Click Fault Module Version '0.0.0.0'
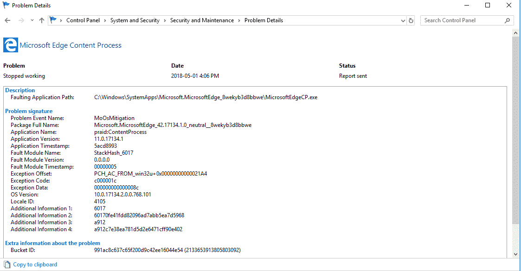Viewport: 521px width, 271px height. [102, 160]
